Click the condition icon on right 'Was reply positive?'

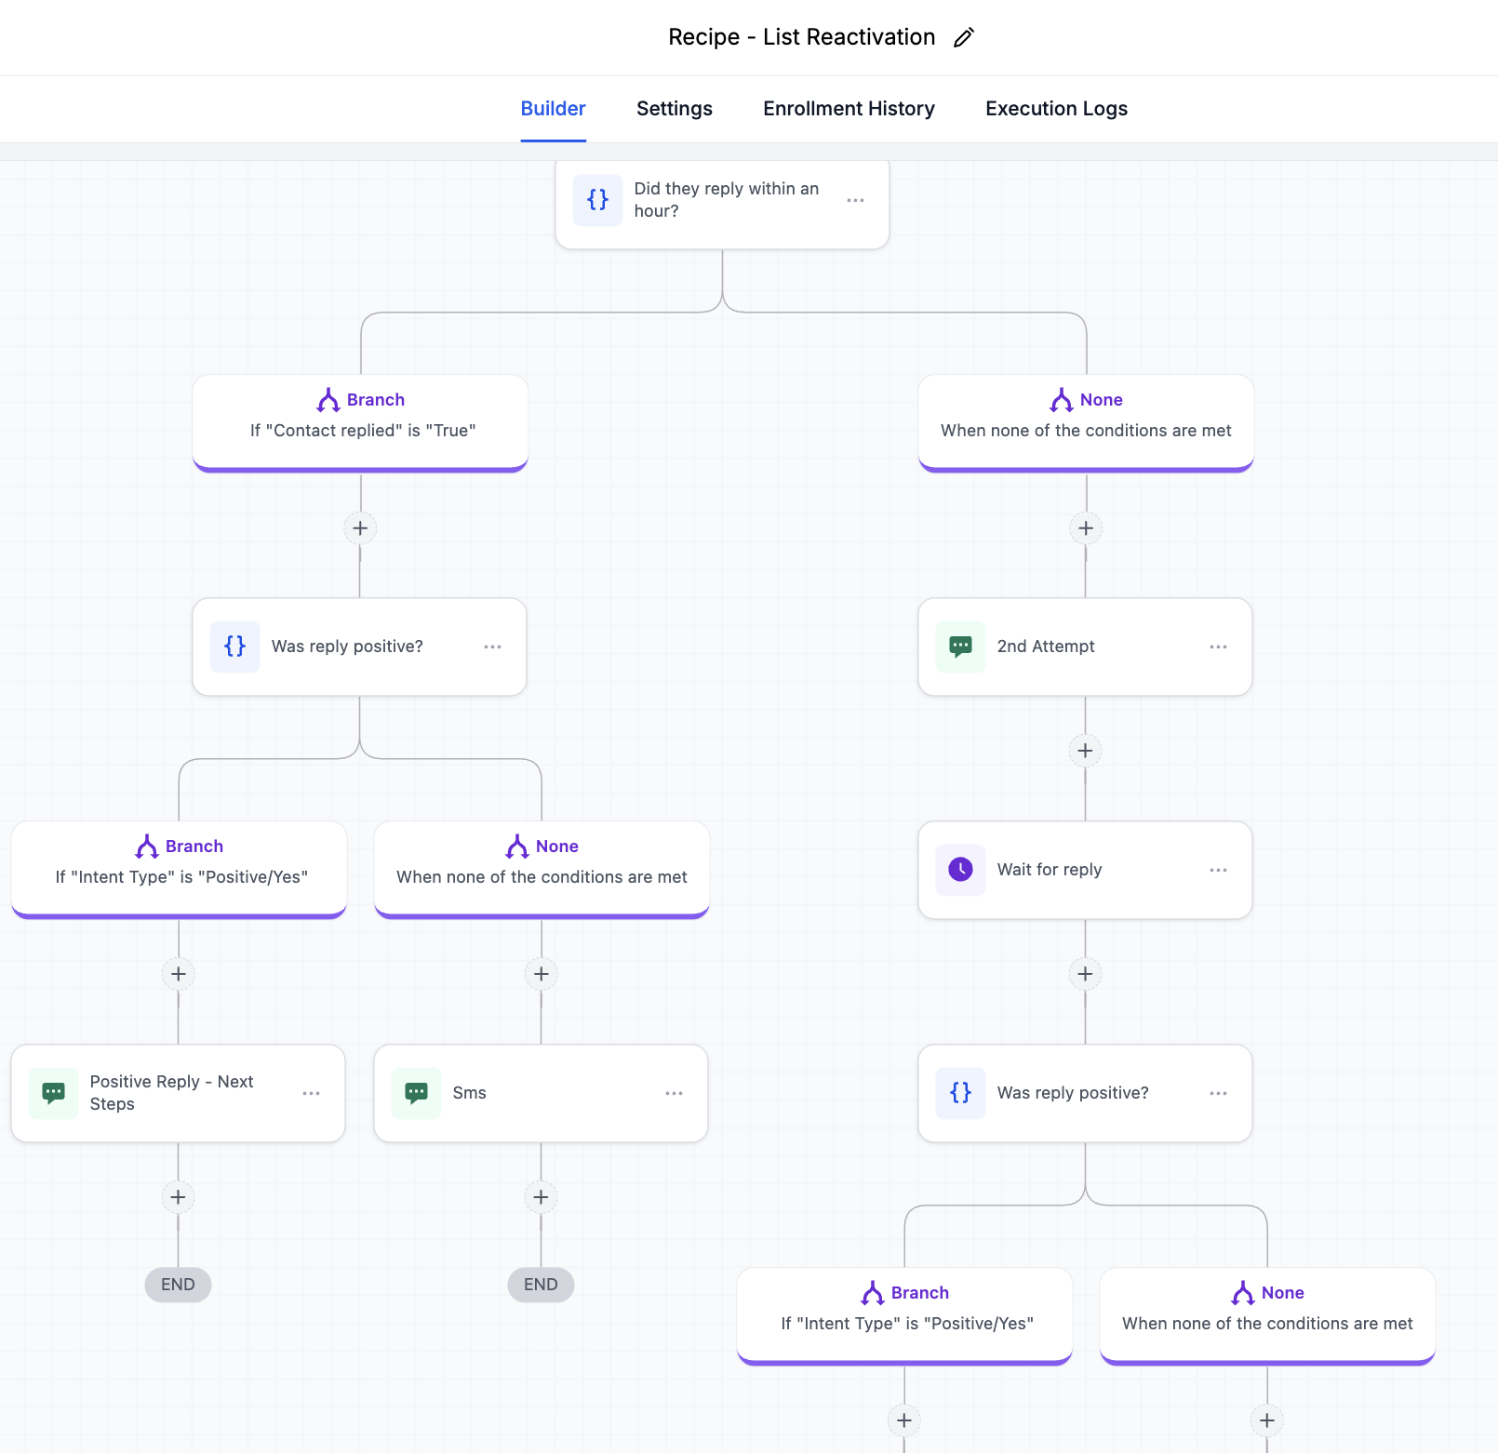(960, 1093)
